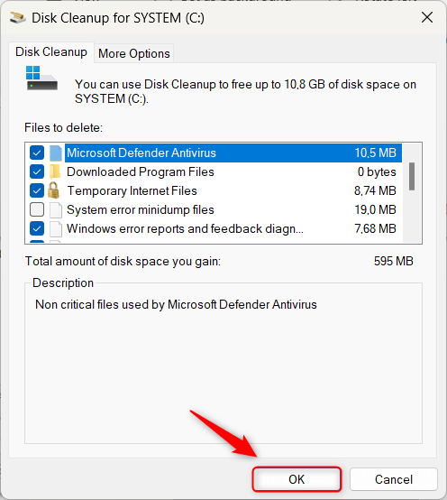Viewport: 447px width, 500px height.
Task: Click the System error minidump files page icon
Action: tap(56, 209)
